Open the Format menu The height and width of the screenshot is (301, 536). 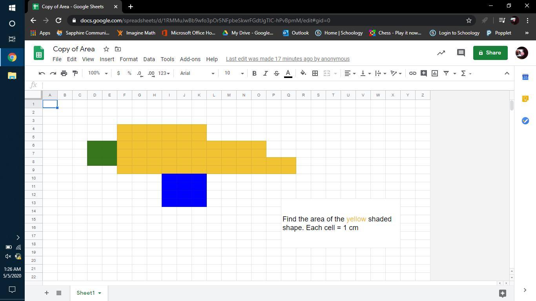129,59
